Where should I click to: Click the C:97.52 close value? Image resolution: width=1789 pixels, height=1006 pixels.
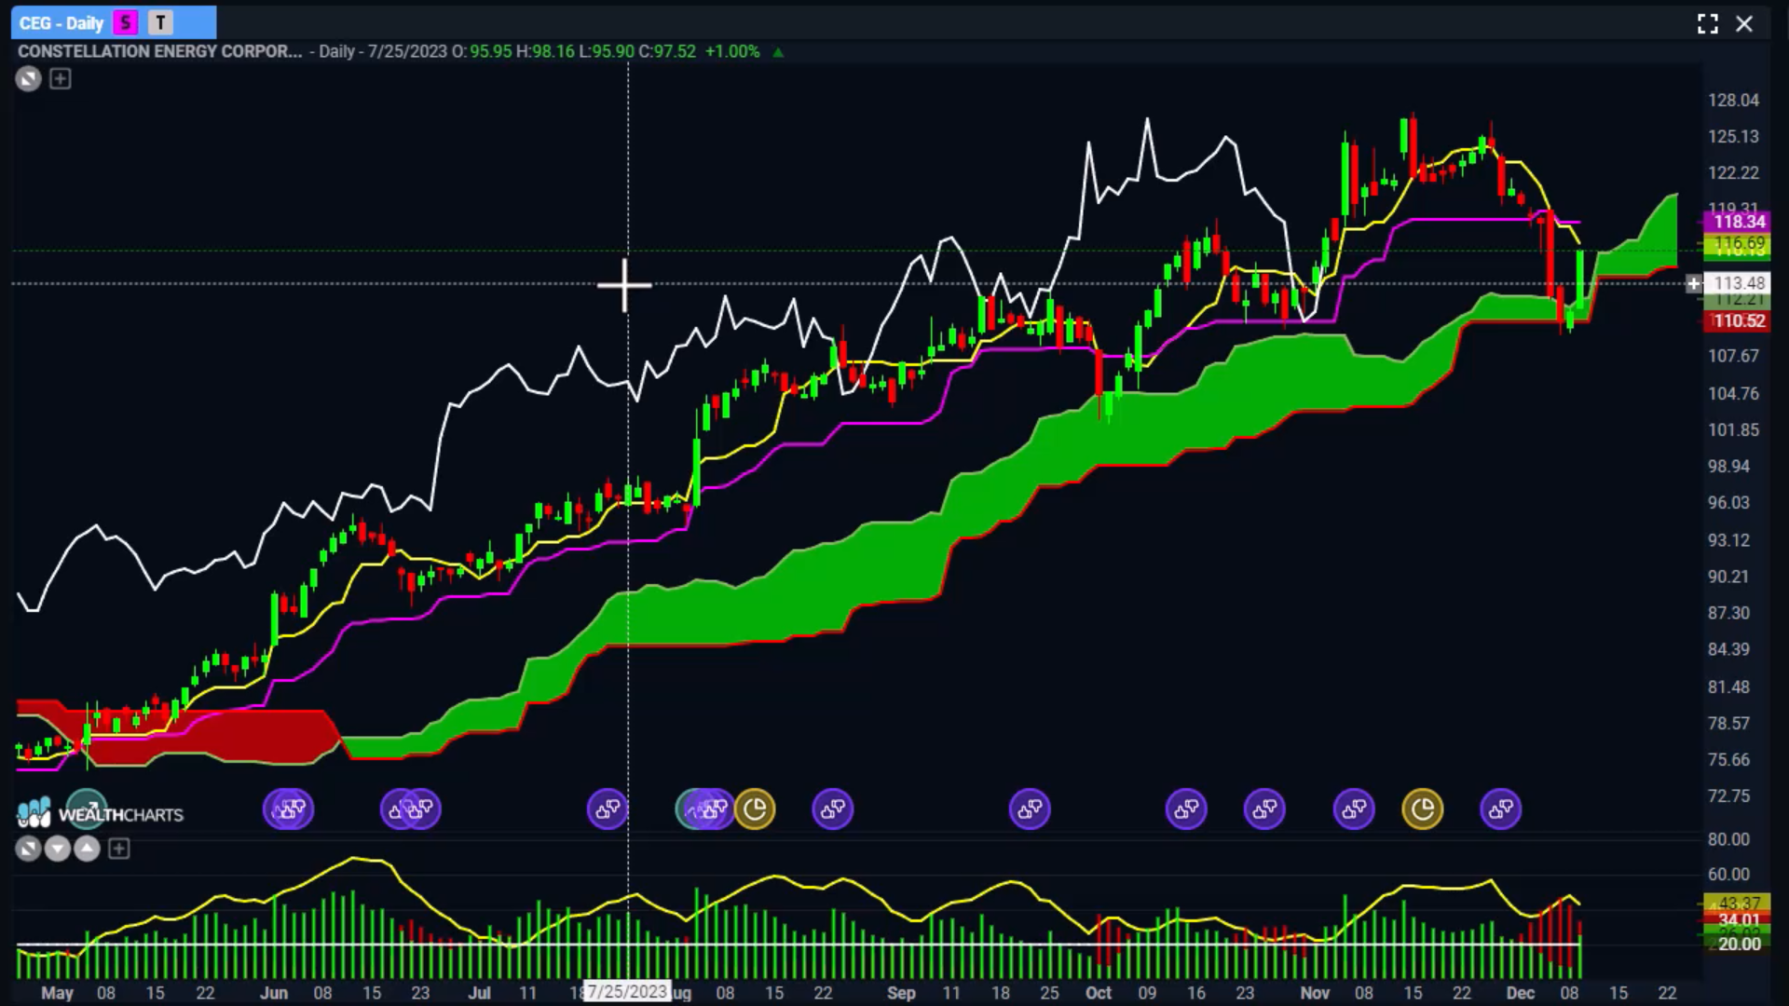(x=667, y=51)
